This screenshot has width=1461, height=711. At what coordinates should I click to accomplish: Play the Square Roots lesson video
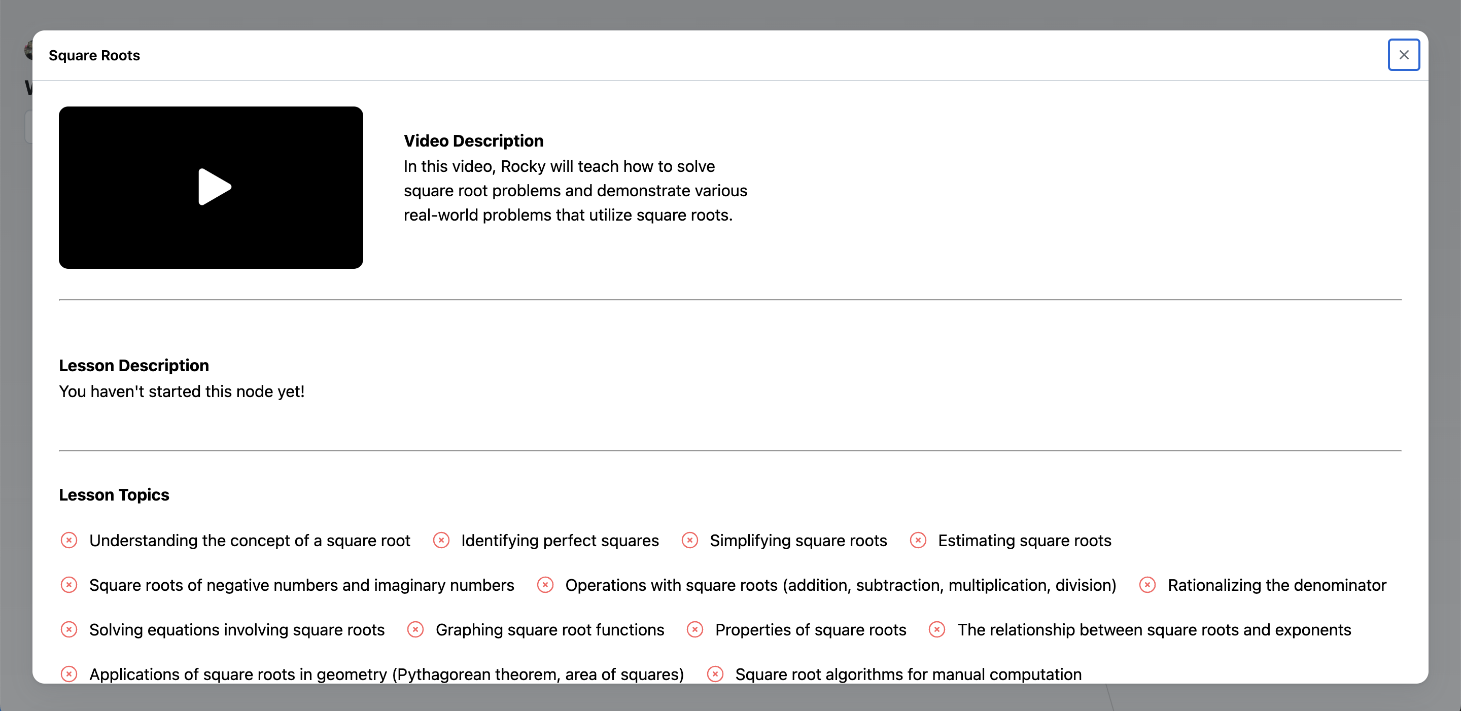(215, 187)
